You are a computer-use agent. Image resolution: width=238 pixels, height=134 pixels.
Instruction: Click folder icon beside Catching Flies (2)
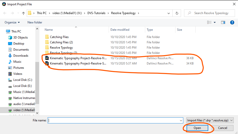47,42
